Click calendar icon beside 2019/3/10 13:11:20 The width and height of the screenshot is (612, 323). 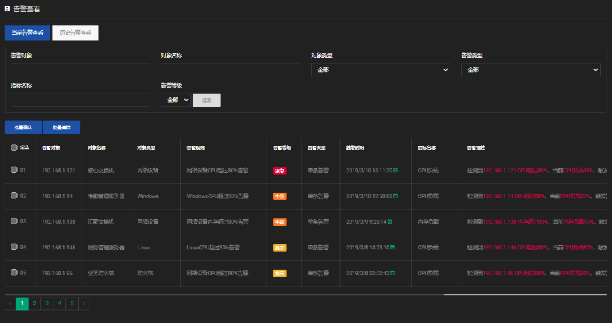(396, 171)
